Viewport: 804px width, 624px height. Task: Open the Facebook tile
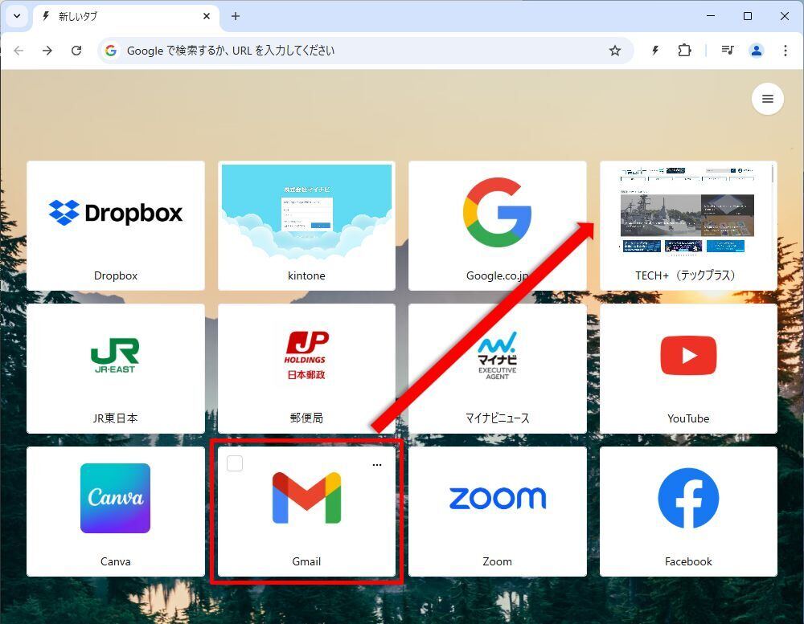tap(689, 512)
